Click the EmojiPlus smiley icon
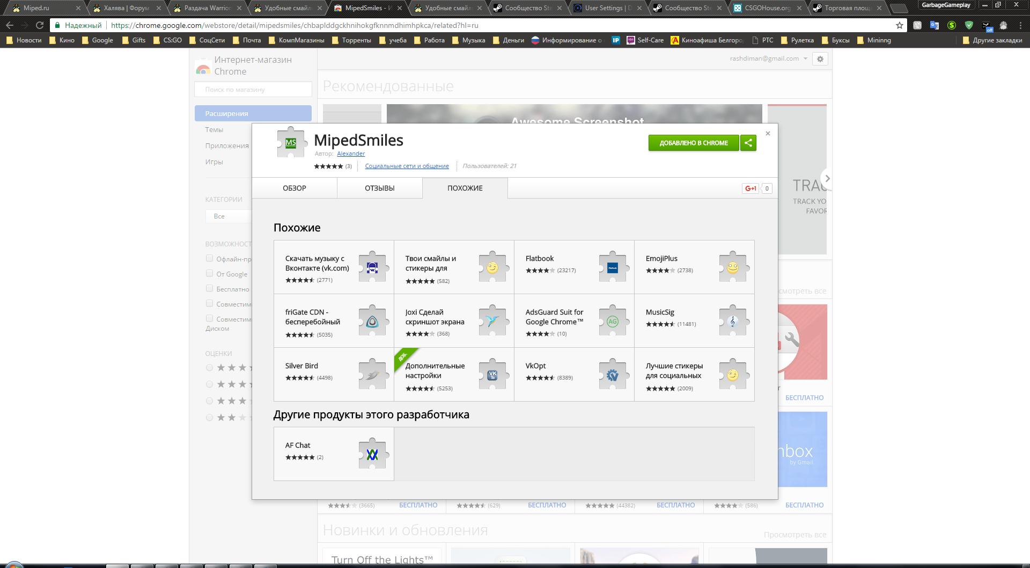The image size is (1030, 568). pos(733,267)
